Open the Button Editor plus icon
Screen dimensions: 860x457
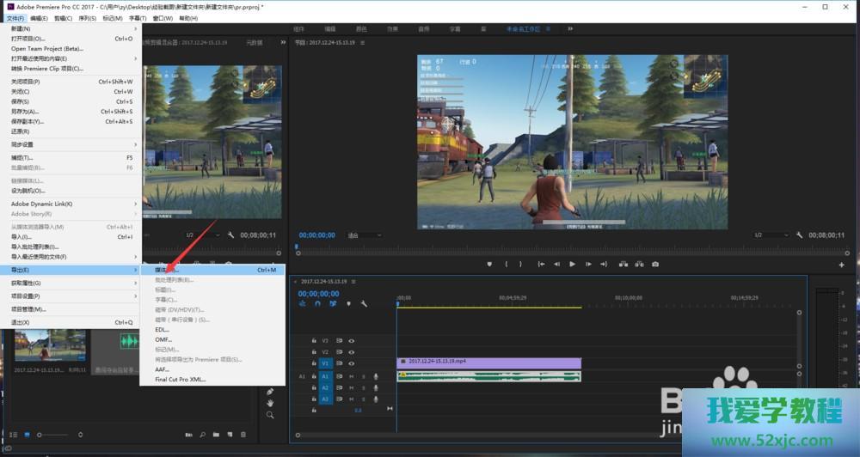(x=841, y=265)
